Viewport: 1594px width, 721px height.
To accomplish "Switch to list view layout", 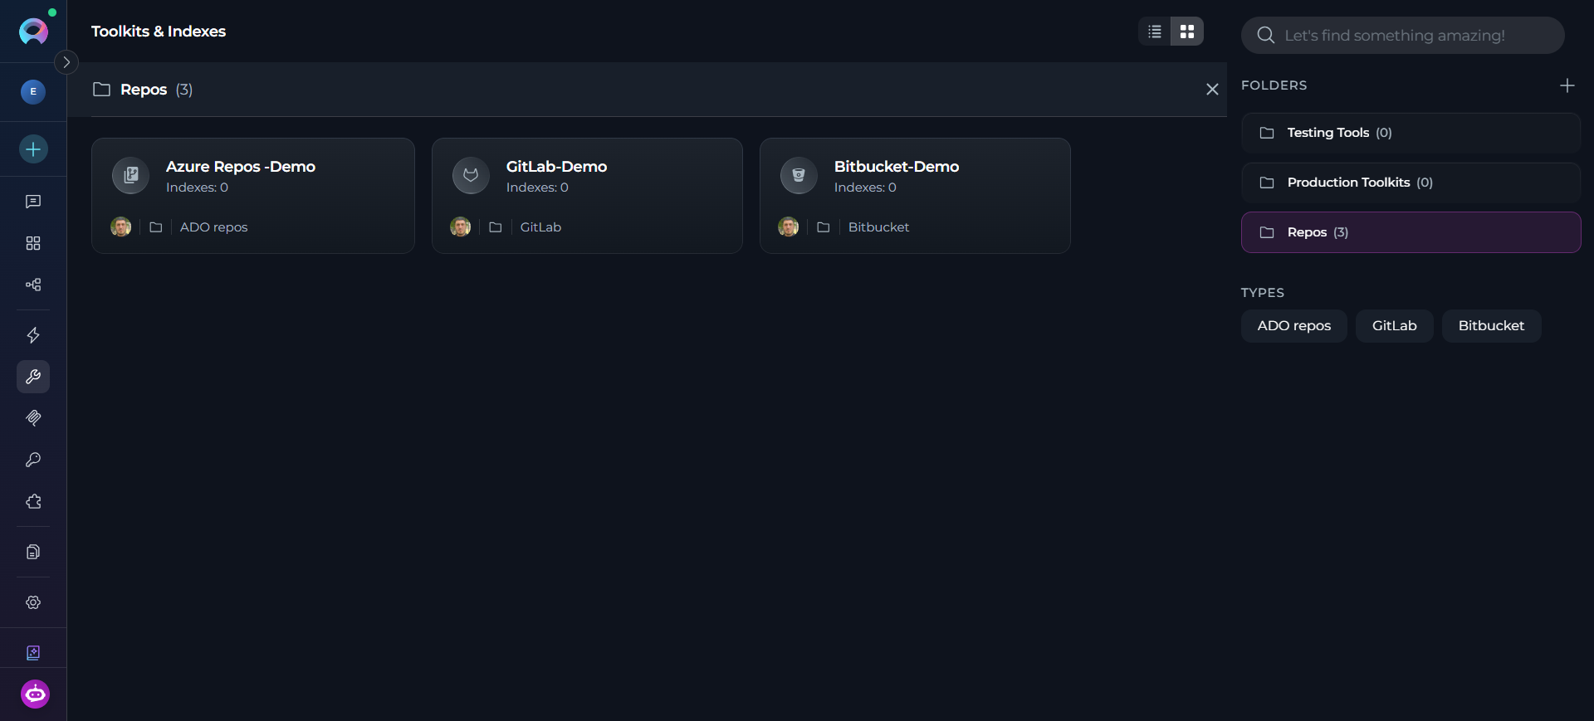I will point(1155,32).
